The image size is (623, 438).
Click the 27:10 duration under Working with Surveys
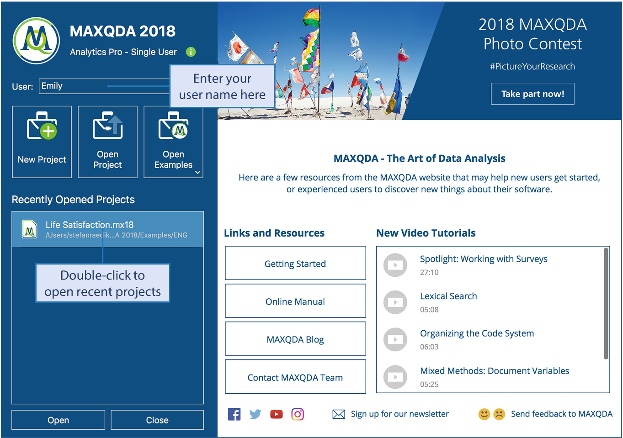(x=429, y=272)
